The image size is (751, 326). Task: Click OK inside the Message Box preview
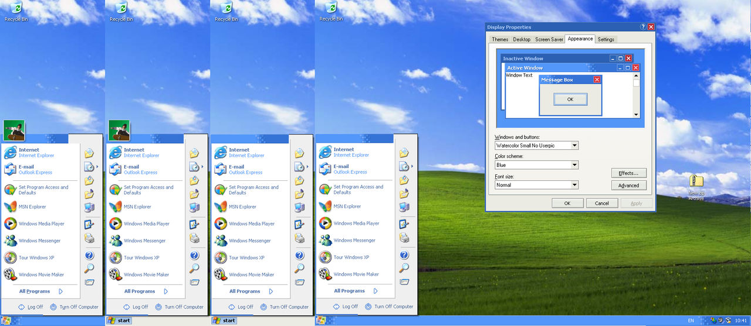[x=570, y=99]
